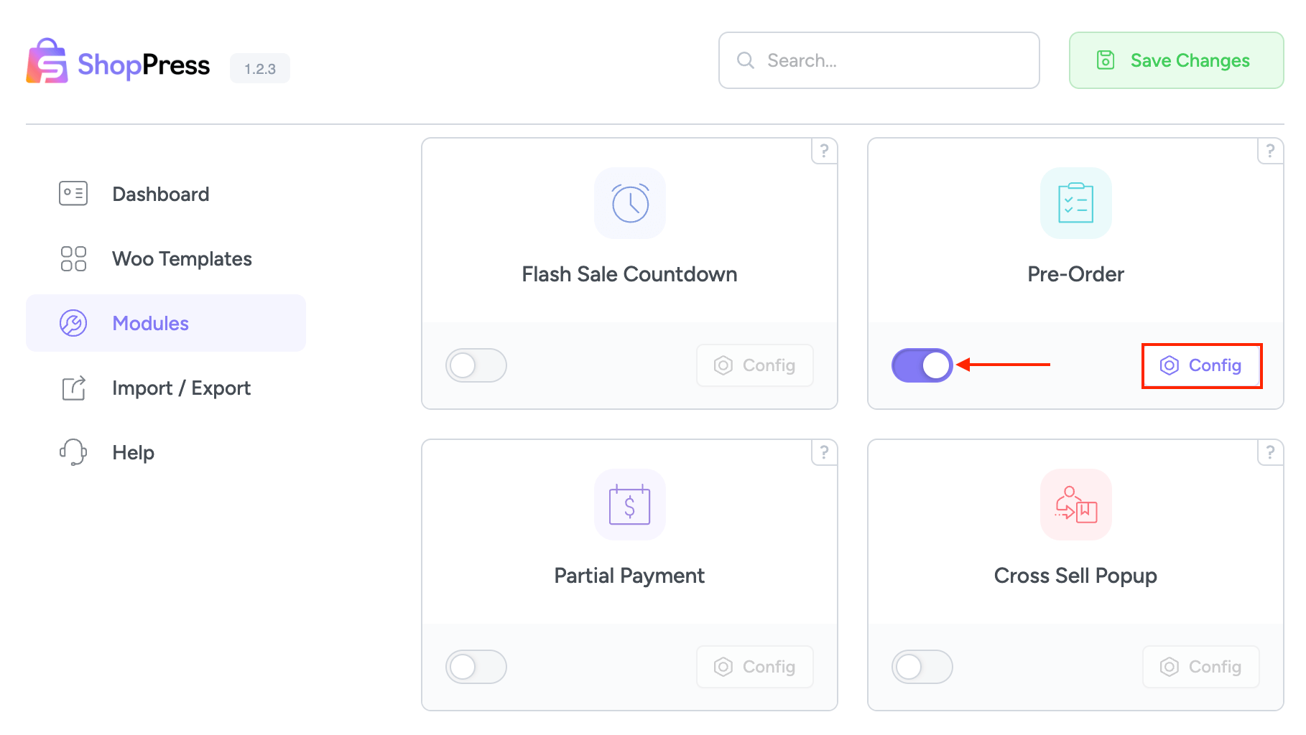This screenshot has width=1306, height=735.
Task: Open the Help headset icon
Action: (x=72, y=452)
